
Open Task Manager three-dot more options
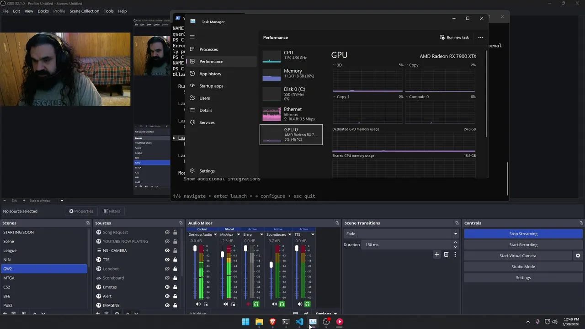point(480,37)
